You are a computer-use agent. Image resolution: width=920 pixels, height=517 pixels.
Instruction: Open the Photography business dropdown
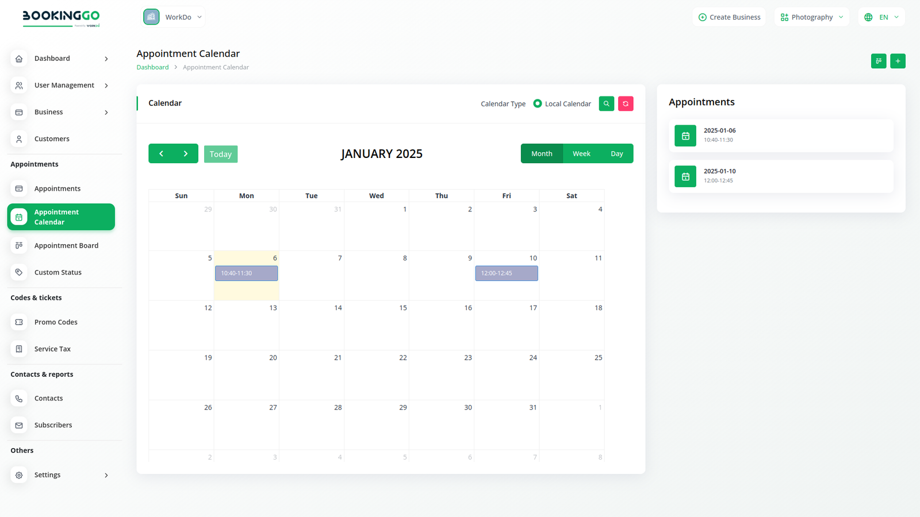(811, 17)
